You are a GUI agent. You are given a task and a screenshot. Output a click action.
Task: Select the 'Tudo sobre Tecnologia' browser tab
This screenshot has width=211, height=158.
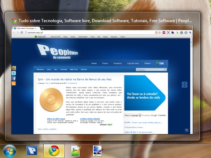(26, 28)
